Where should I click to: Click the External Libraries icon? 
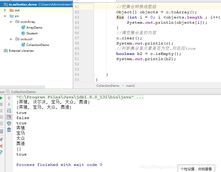(x=6, y=51)
